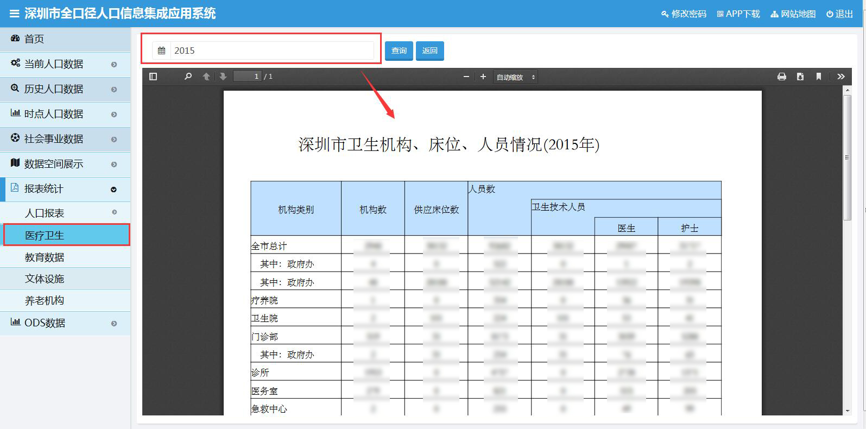Download the PDF report
The image size is (866, 429).
800,77
